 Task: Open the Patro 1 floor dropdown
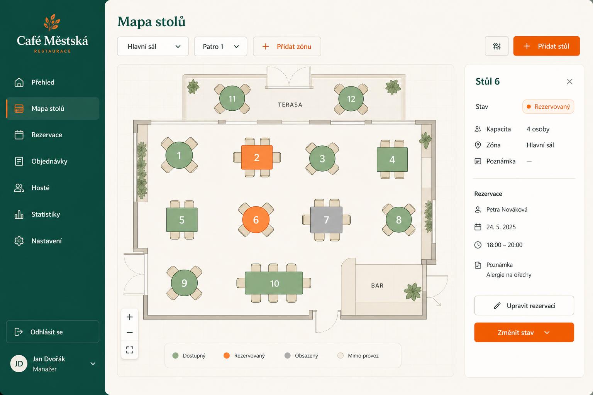click(220, 46)
